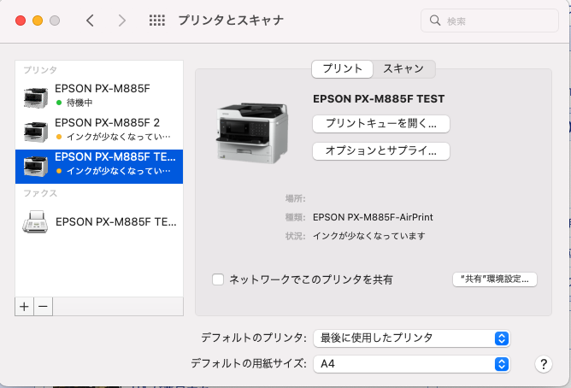The image size is (571, 388).
Task: Add a printer with plus button
Action: (25, 307)
